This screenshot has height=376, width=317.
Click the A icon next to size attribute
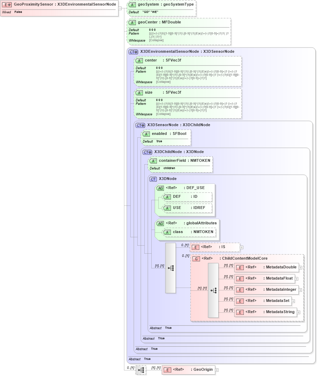[x=139, y=93]
